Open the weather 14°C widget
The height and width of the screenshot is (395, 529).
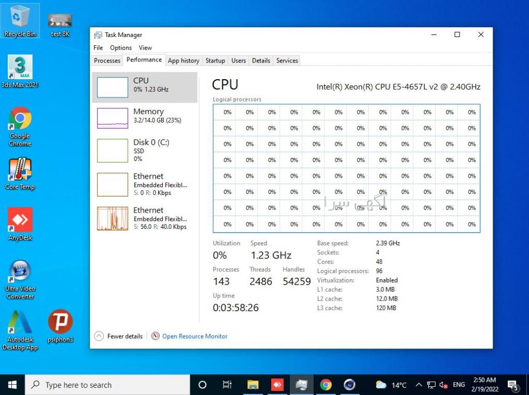pos(391,385)
